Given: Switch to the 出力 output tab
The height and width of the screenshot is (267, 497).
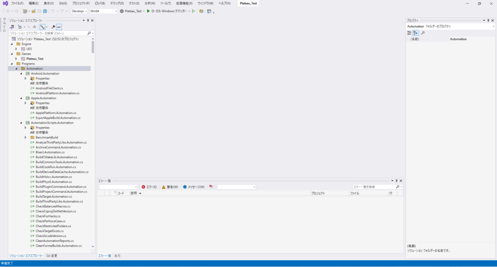Looking at the screenshot, I should [x=117, y=255].
